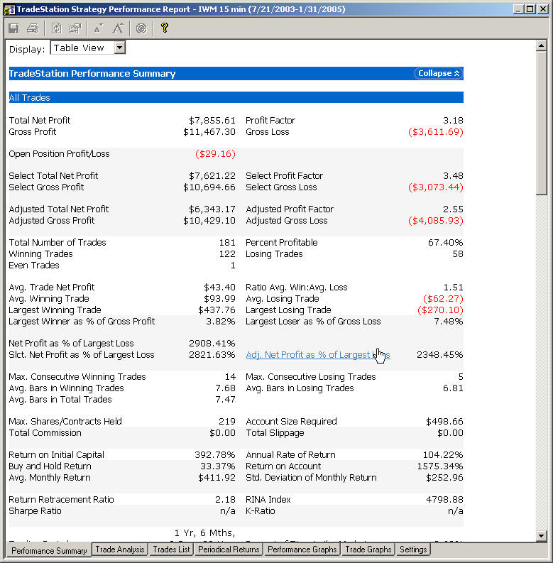Decrease font size with small A icon
The height and width of the screenshot is (563, 553).
(x=98, y=28)
